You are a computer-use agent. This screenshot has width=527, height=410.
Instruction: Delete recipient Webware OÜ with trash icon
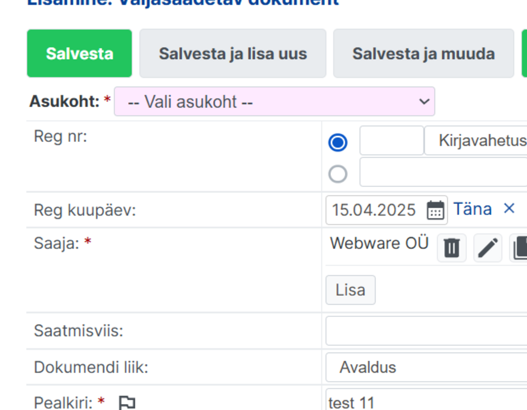(x=451, y=248)
